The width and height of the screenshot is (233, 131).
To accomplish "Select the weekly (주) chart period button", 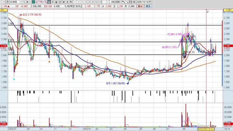I will pyautogui.click(x=53, y=2).
